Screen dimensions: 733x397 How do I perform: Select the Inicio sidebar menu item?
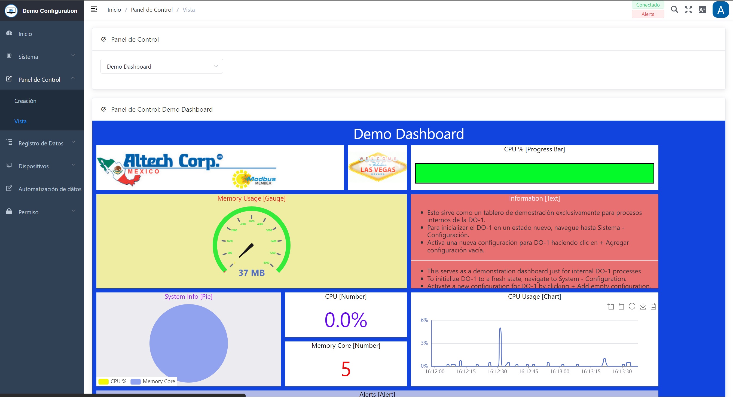pos(25,34)
